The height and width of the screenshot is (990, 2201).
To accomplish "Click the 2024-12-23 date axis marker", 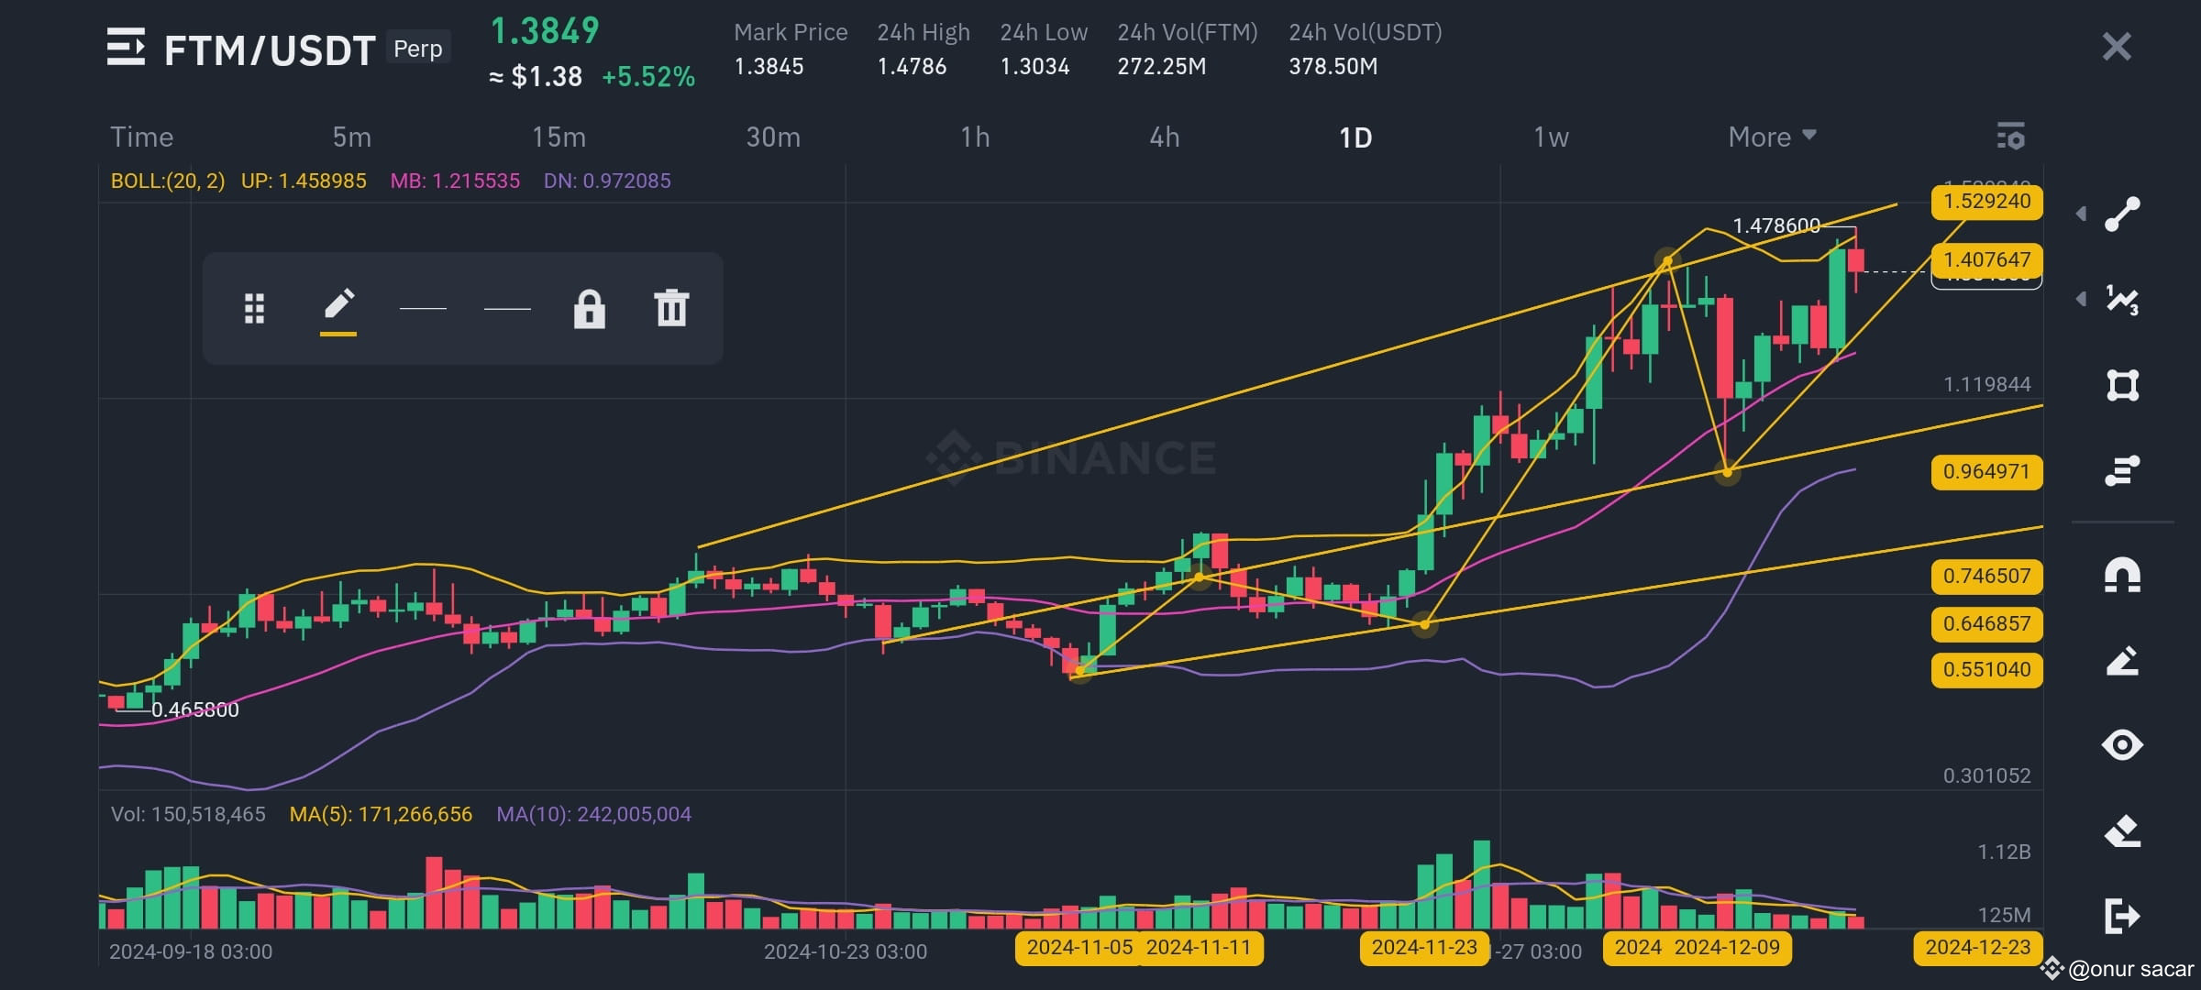I will click(1978, 948).
